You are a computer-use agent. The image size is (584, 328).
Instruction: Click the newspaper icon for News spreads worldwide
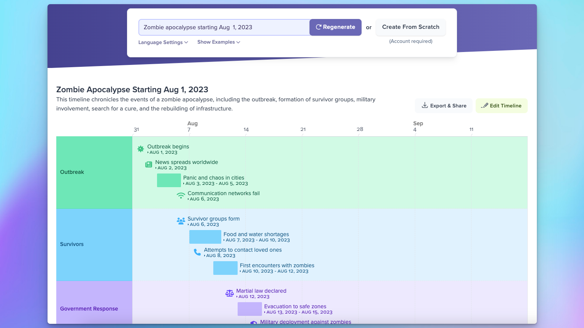149,164
